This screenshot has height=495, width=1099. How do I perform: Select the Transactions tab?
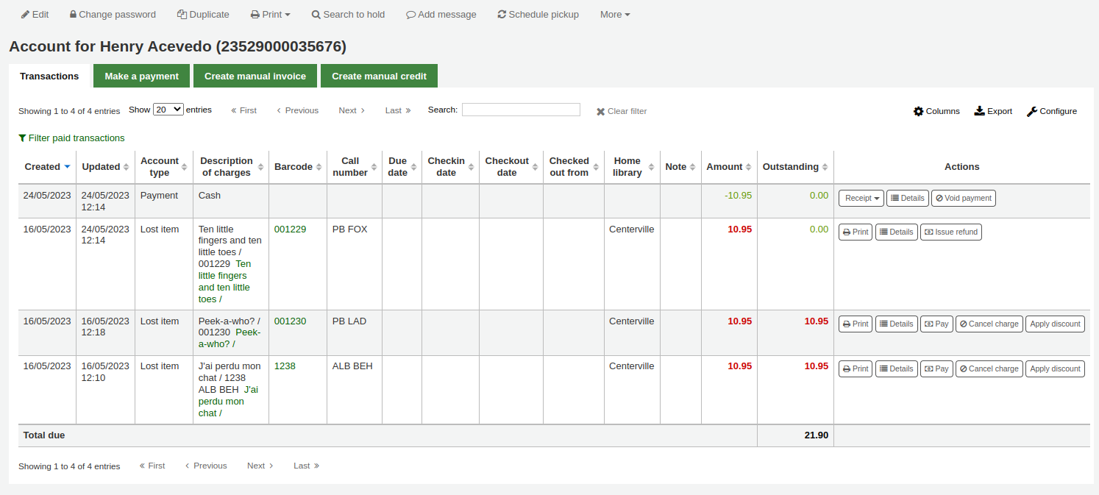tap(49, 76)
